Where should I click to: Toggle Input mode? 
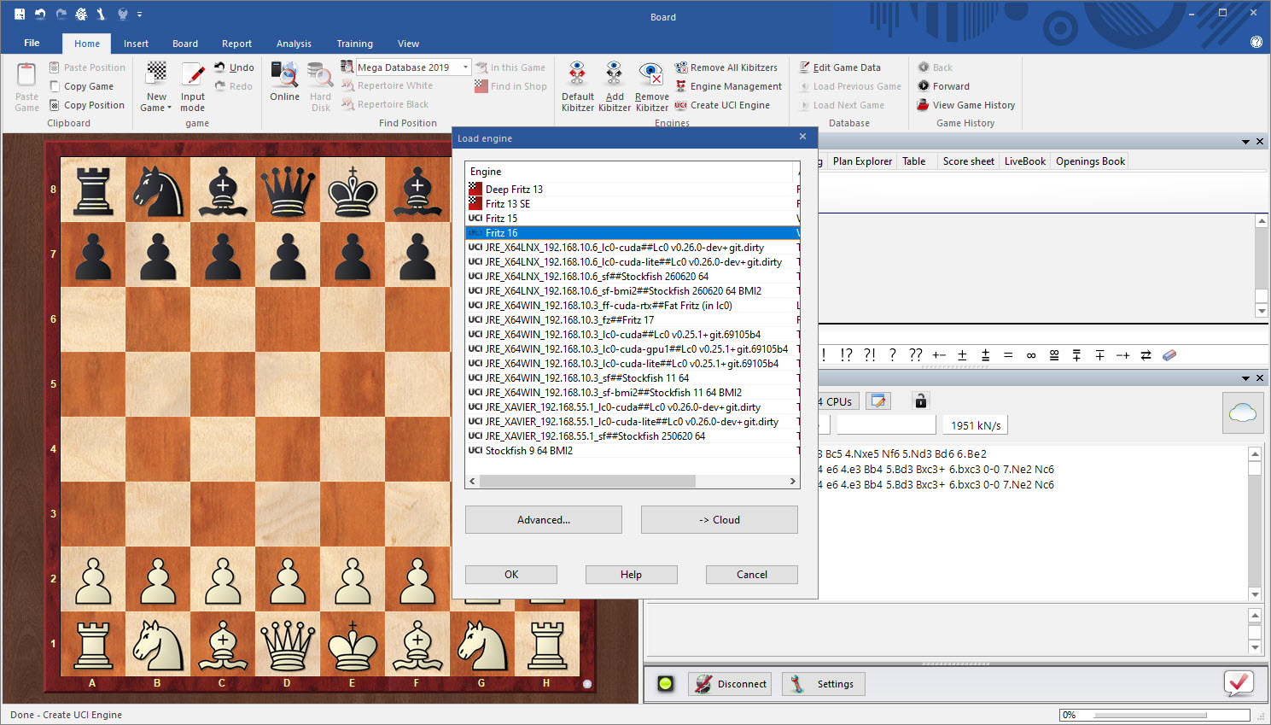point(193,87)
